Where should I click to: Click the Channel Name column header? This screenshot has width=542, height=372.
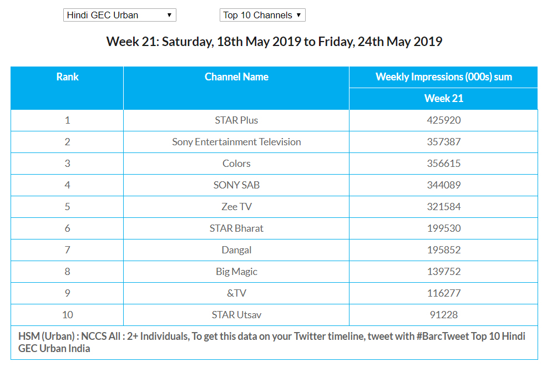pos(236,77)
